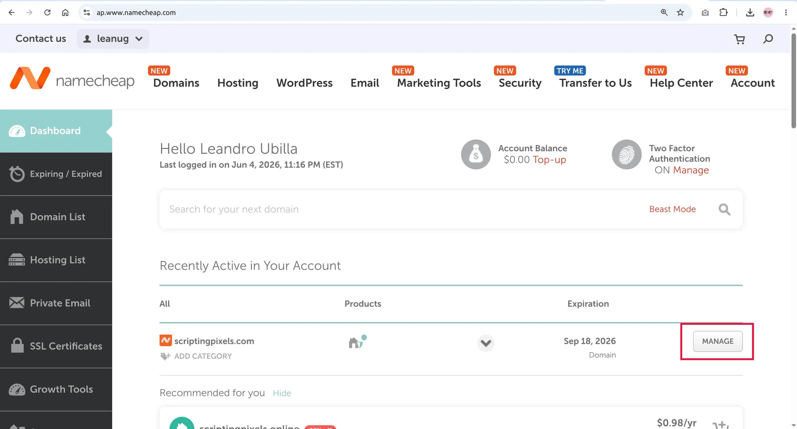
Task: Select Dashboard in the sidebar
Action: click(x=56, y=131)
